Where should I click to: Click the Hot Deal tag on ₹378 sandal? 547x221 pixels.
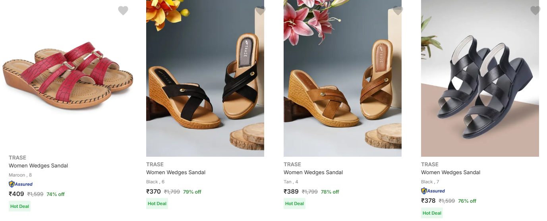(432, 213)
